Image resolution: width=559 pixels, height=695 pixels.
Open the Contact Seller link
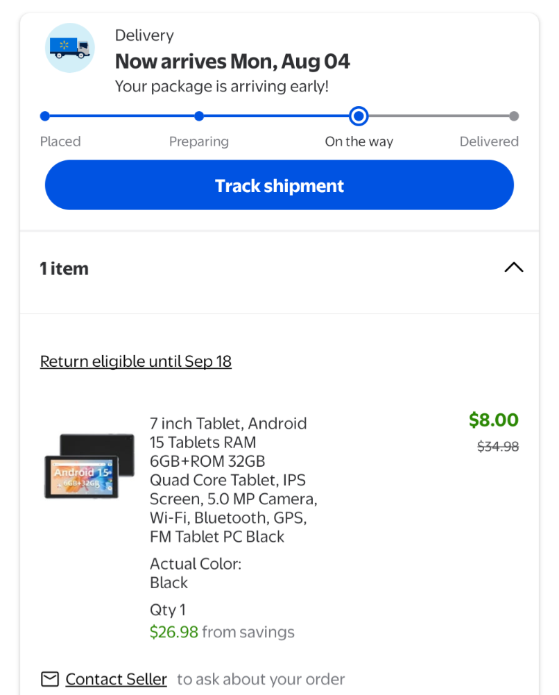point(116,679)
